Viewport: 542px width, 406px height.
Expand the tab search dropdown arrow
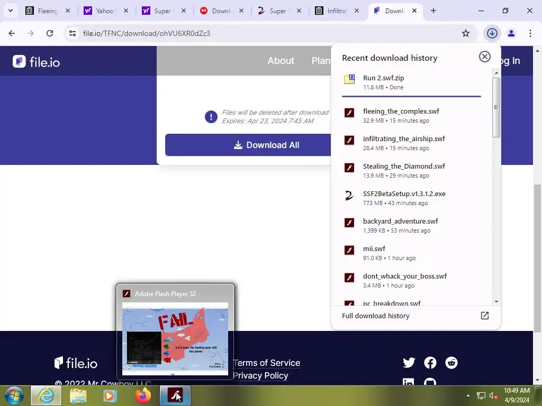click(11, 11)
